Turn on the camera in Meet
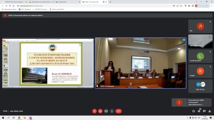214x120 pixels. (x=100, y=111)
